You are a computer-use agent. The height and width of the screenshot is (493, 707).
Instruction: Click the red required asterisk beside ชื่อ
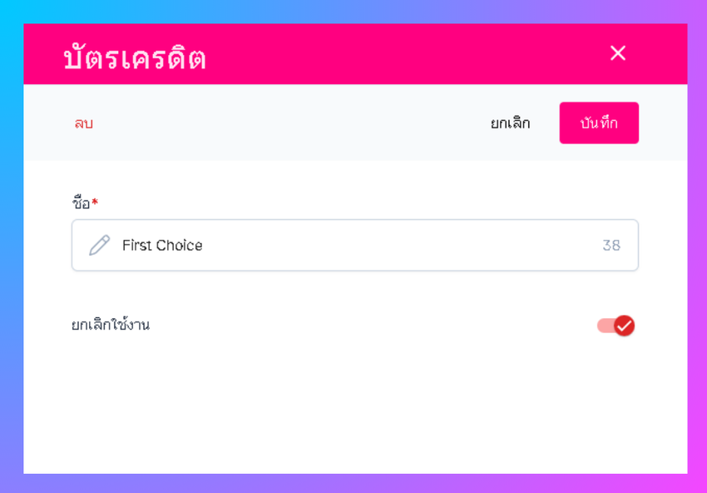[95, 202]
